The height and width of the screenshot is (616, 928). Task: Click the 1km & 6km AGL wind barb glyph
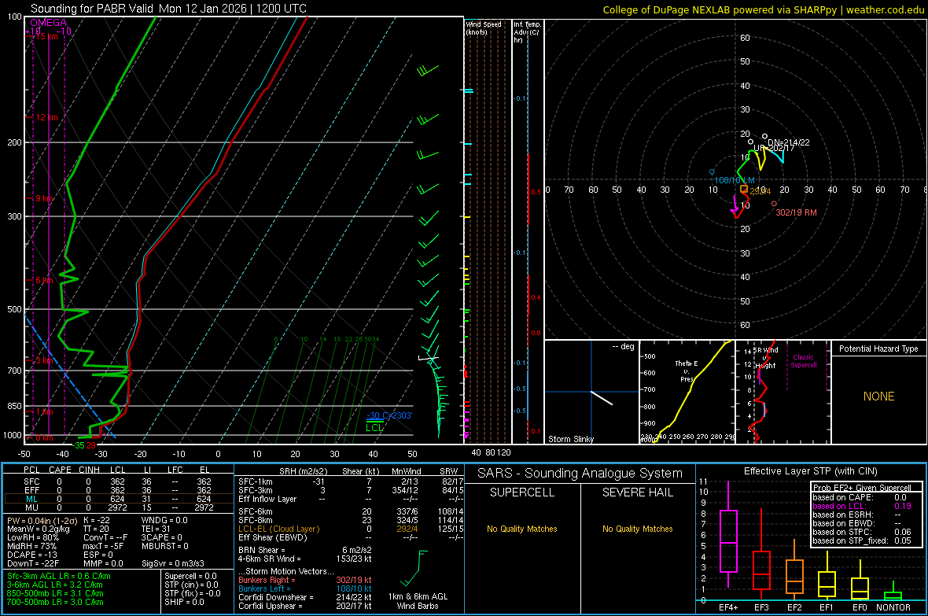[x=414, y=567]
